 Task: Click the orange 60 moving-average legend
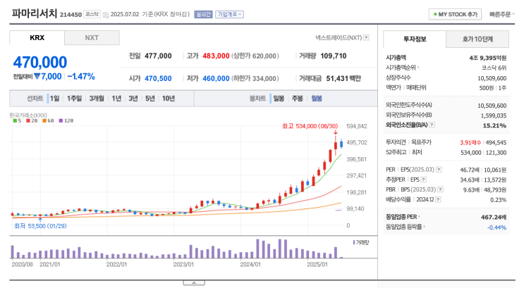click(x=48, y=121)
